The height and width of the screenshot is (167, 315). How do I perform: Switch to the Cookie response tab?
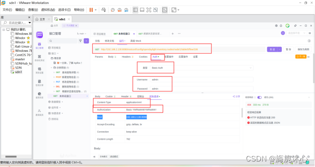(x=110, y=96)
